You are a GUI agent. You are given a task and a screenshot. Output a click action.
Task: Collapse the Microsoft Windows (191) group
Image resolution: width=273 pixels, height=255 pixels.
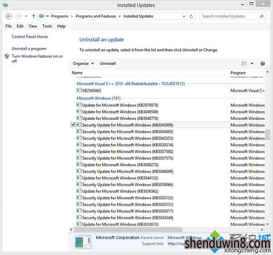99,99
